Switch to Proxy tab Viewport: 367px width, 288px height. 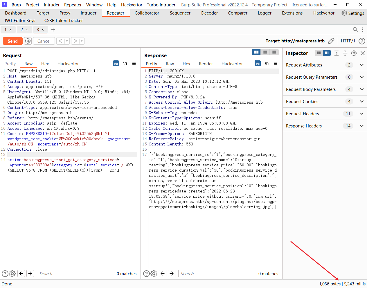pos(65,13)
